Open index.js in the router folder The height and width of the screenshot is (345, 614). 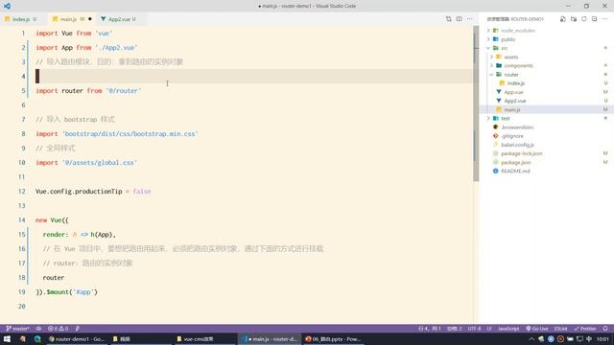click(x=516, y=83)
